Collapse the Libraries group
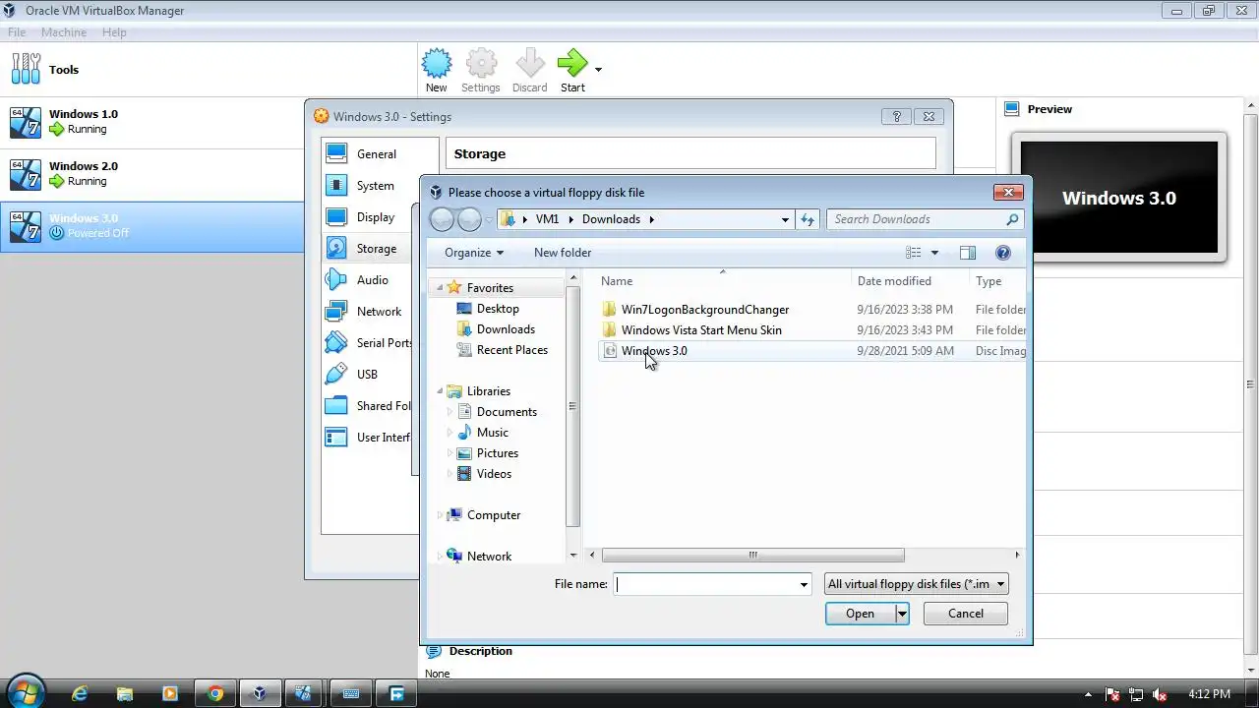 439,391
